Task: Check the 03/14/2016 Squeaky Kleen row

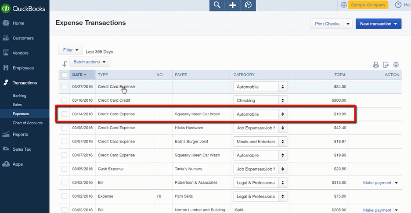Action: pos(64,114)
